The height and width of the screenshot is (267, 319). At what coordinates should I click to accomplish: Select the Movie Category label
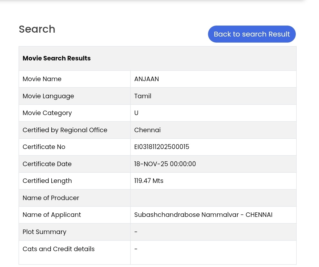click(47, 113)
